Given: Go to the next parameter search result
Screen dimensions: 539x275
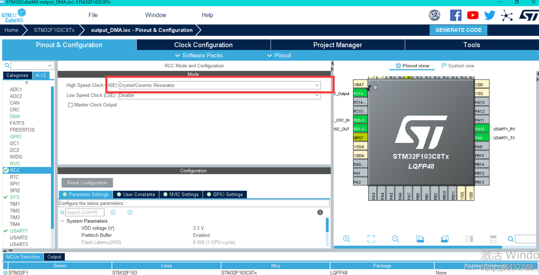Looking at the screenshot, I should 130,213.
